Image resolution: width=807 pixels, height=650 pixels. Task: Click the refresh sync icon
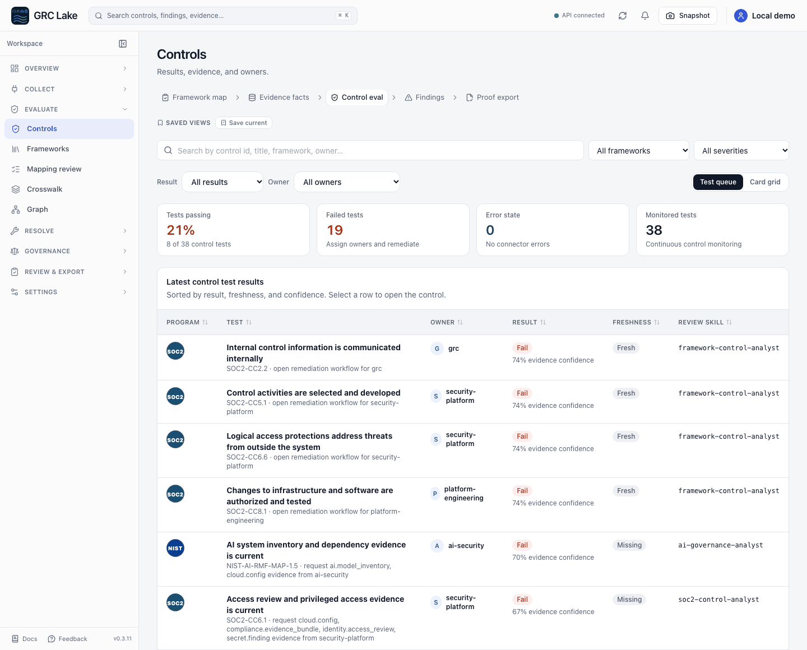(623, 16)
